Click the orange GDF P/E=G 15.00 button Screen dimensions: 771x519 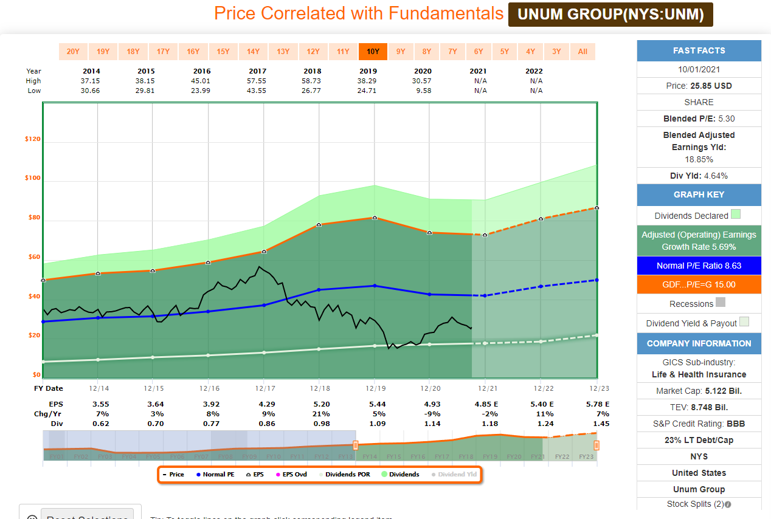699,284
